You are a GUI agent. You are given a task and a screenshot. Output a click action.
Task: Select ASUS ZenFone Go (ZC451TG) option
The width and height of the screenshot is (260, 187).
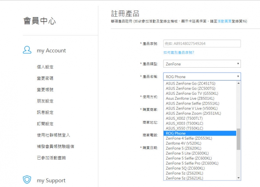pyautogui.click(x=200, y=83)
